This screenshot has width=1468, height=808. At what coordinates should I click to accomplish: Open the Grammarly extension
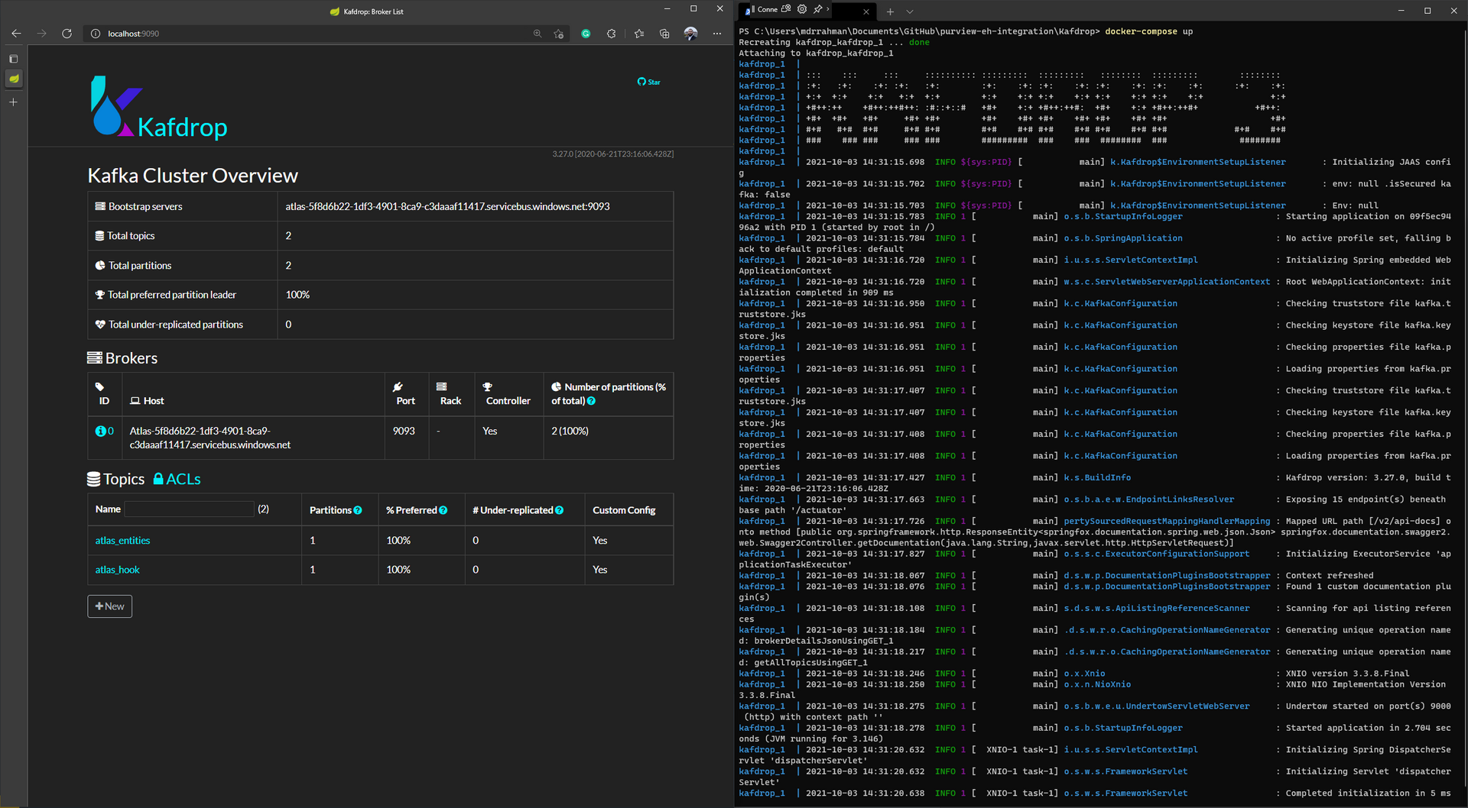(586, 34)
